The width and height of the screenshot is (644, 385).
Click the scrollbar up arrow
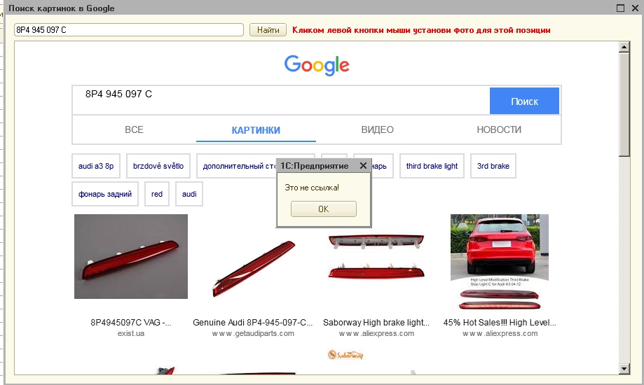click(624, 47)
